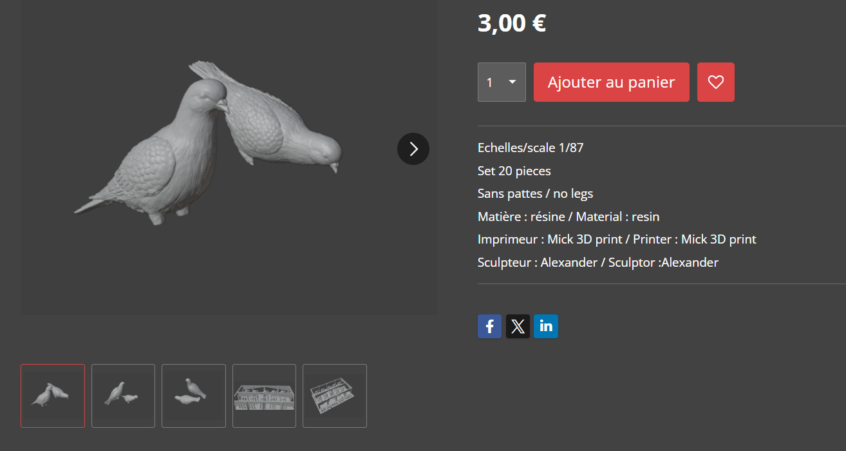
Task: Click the Sans pattes / no legs line
Action: pos(535,193)
